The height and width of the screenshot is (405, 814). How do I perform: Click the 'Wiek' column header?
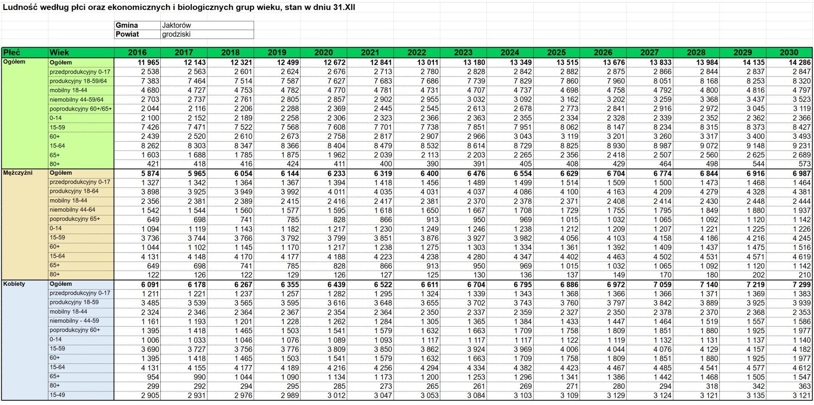tap(81, 53)
